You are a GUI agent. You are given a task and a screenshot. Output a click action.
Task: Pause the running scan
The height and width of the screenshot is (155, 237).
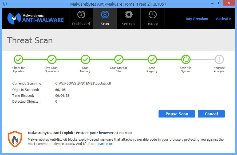point(177,114)
